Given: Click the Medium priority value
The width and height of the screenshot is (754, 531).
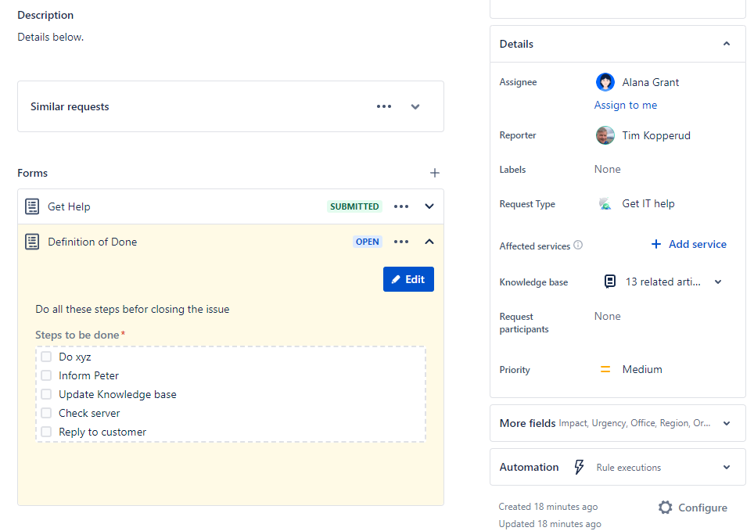Looking at the screenshot, I should tap(642, 369).
